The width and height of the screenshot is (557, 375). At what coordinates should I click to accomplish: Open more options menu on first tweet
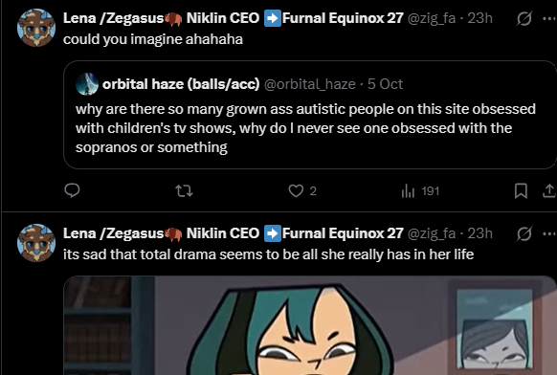tap(549, 18)
